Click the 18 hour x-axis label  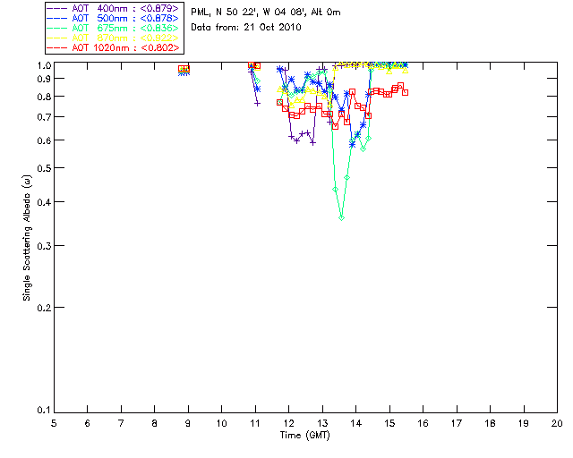click(x=491, y=423)
